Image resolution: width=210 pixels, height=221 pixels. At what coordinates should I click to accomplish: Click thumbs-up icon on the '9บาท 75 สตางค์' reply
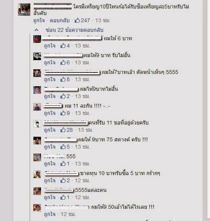[63, 147]
